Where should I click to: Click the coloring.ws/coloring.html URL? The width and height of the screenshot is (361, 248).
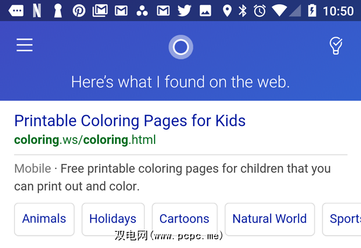click(x=85, y=140)
